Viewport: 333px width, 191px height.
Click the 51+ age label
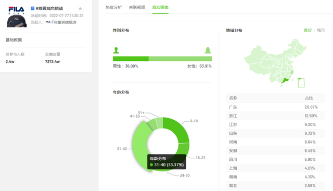pos(141,112)
